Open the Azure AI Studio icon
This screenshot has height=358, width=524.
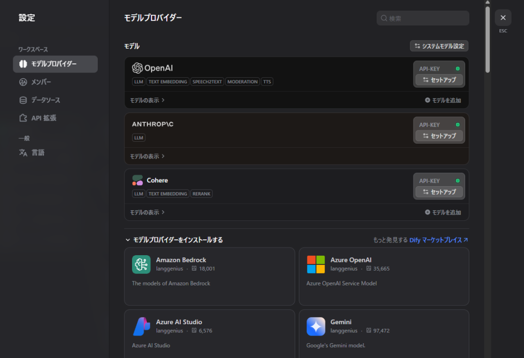click(x=141, y=327)
